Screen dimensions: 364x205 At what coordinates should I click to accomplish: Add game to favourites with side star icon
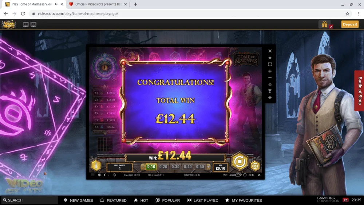click(x=270, y=58)
